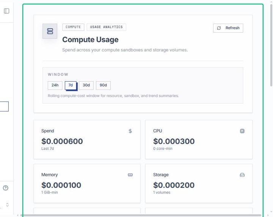Click the '1 GiB-min' text
This screenshot has height=217, width=273.
click(x=50, y=192)
